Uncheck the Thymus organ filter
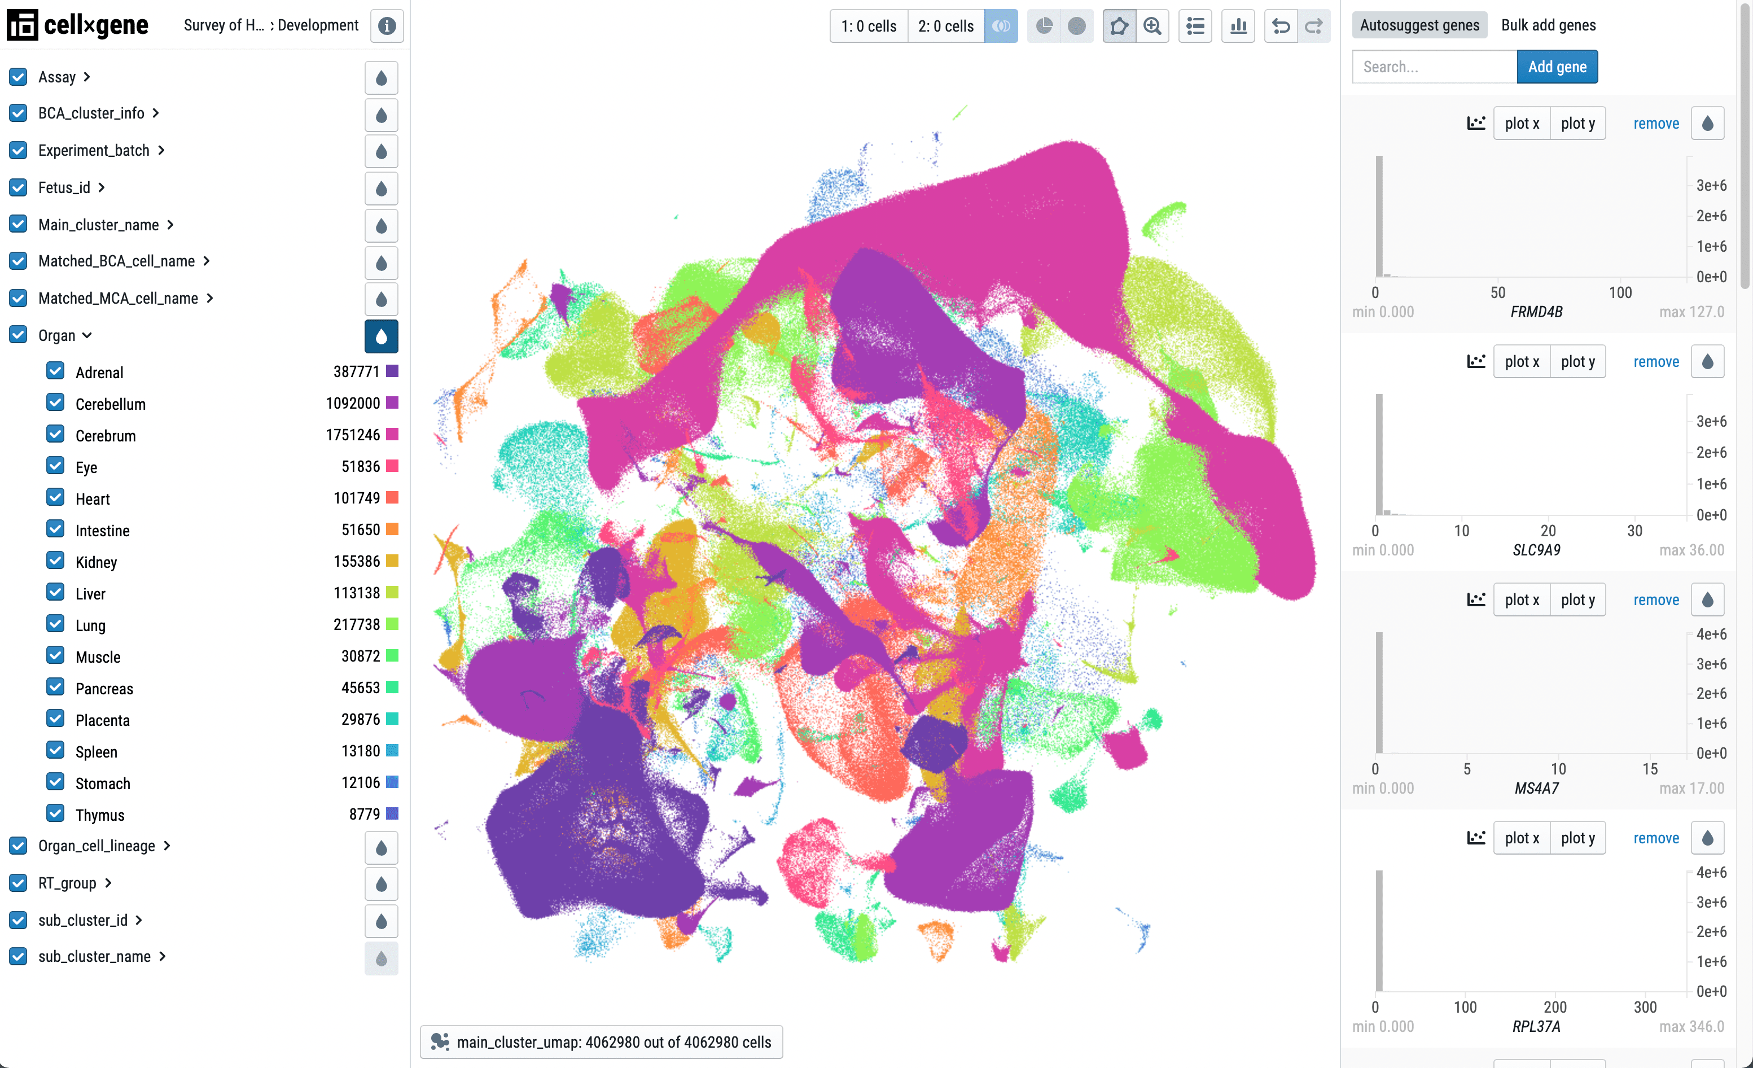 coord(55,813)
